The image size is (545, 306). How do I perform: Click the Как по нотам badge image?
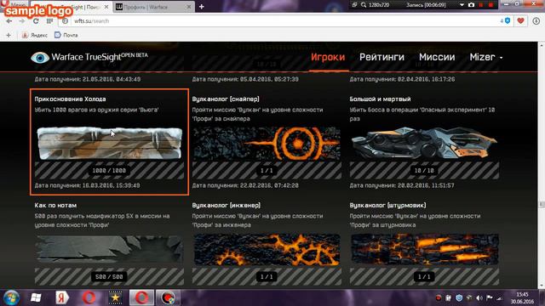(x=110, y=249)
